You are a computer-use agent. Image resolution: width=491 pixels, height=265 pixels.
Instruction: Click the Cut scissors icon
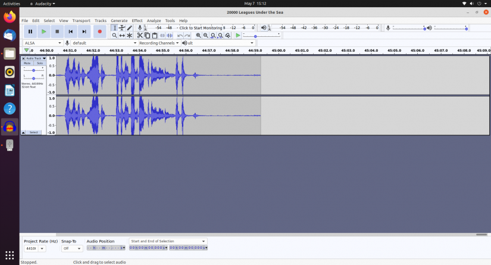(x=140, y=36)
